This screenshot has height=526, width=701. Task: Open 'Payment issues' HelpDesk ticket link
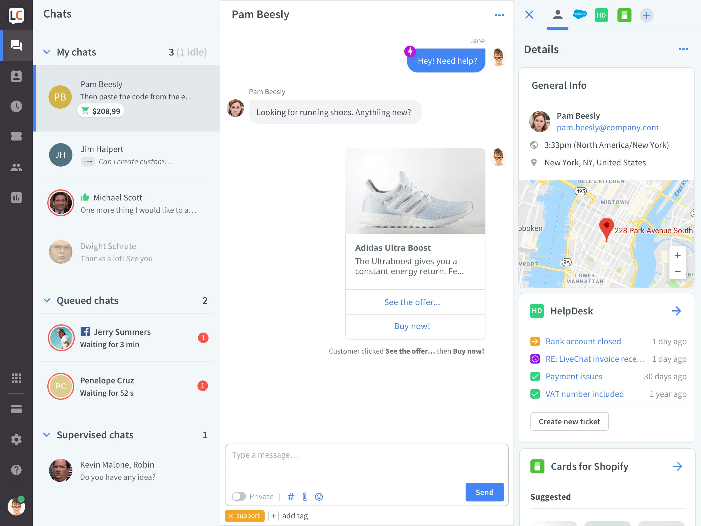point(573,376)
